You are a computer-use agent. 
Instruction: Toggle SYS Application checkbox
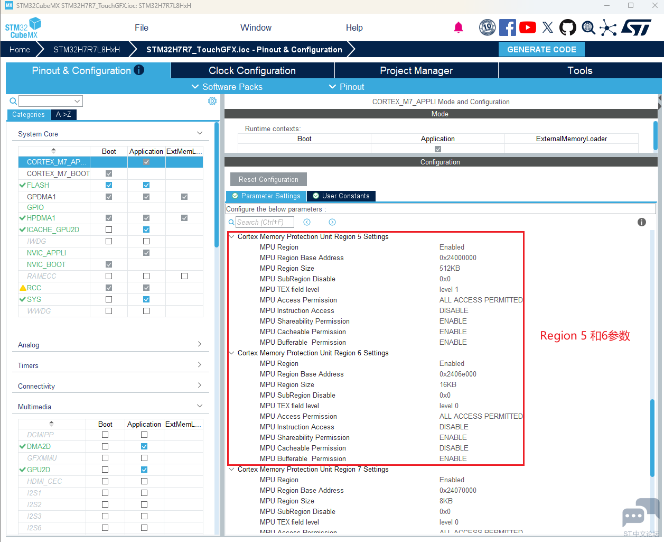click(x=146, y=299)
